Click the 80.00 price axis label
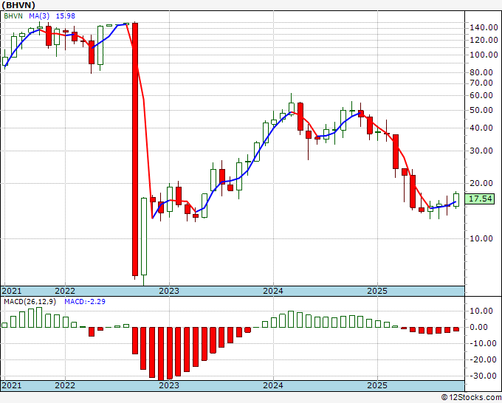The width and height of the screenshot is (502, 403). tap(481, 72)
